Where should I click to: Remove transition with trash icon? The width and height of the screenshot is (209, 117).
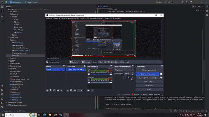tap(129, 77)
